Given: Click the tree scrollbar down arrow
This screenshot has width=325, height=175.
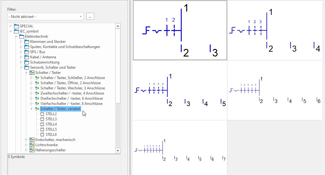Looking at the screenshot, I should click(x=118, y=151).
